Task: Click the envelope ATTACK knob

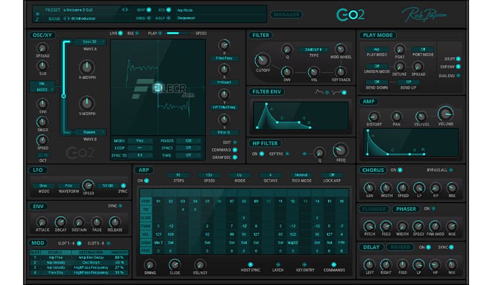Action: (x=42, y=222)
